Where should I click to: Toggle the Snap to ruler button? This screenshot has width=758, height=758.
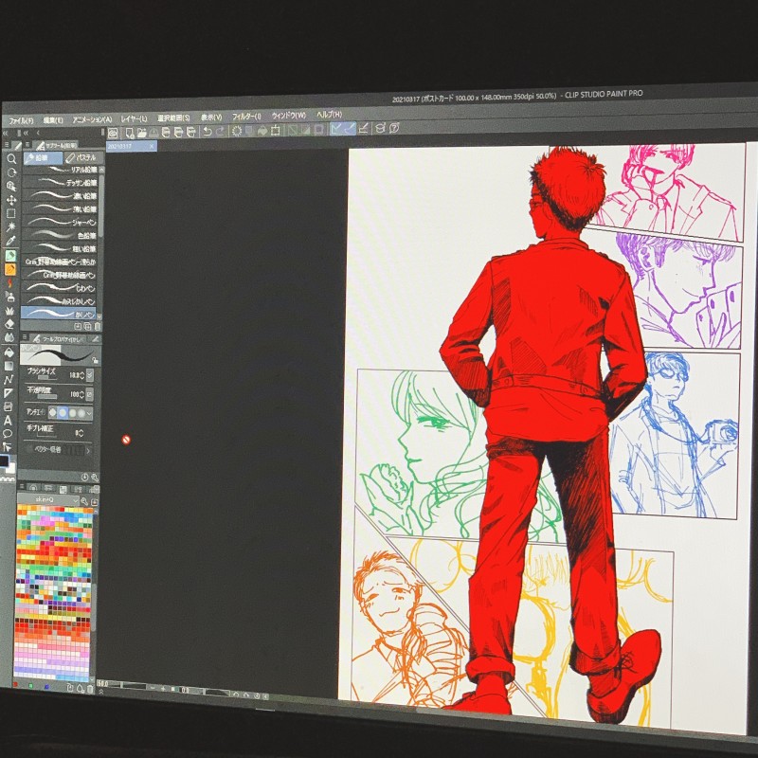336,129
